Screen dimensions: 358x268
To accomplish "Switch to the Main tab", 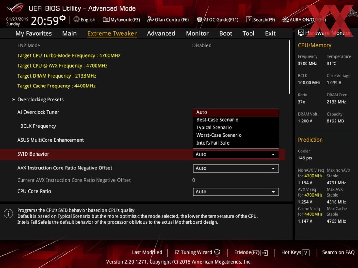I will tap(69, 33).
